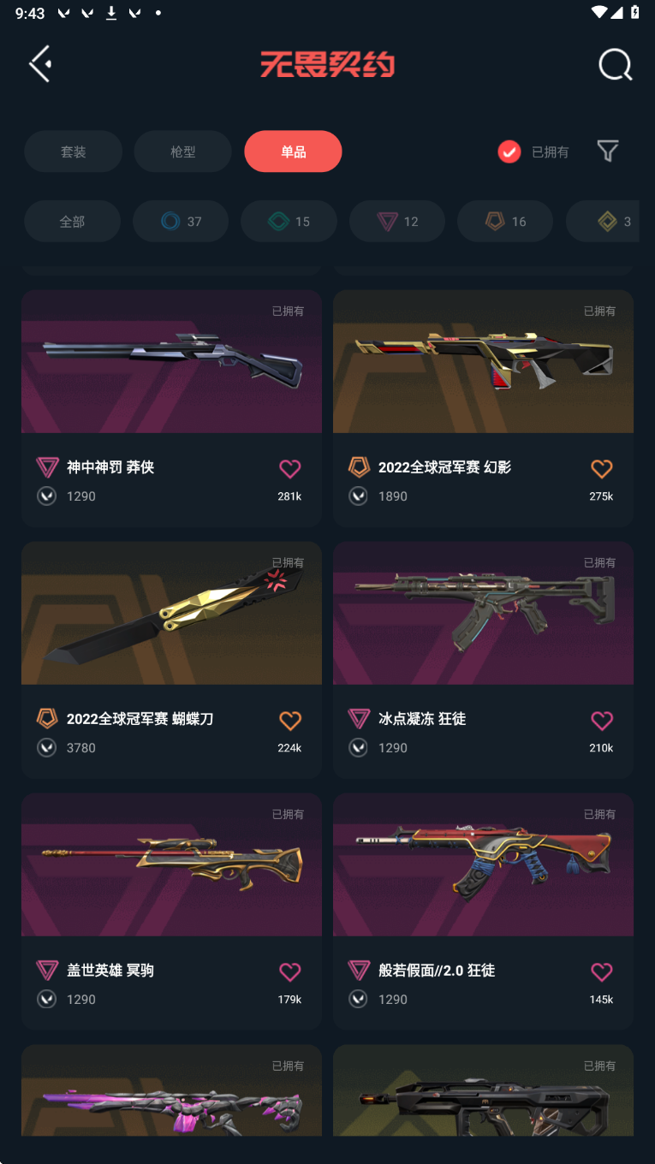Favorite 冰点凝冻 狂徒 with heart icon

[x=602, y=720]
